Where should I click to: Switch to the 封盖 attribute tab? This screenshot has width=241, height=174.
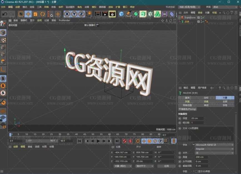click(187, 101)
